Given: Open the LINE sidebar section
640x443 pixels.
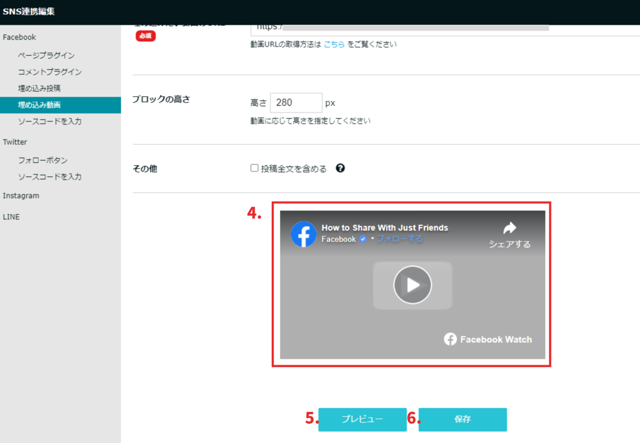Looking at the screenshot, I should 11,217.
